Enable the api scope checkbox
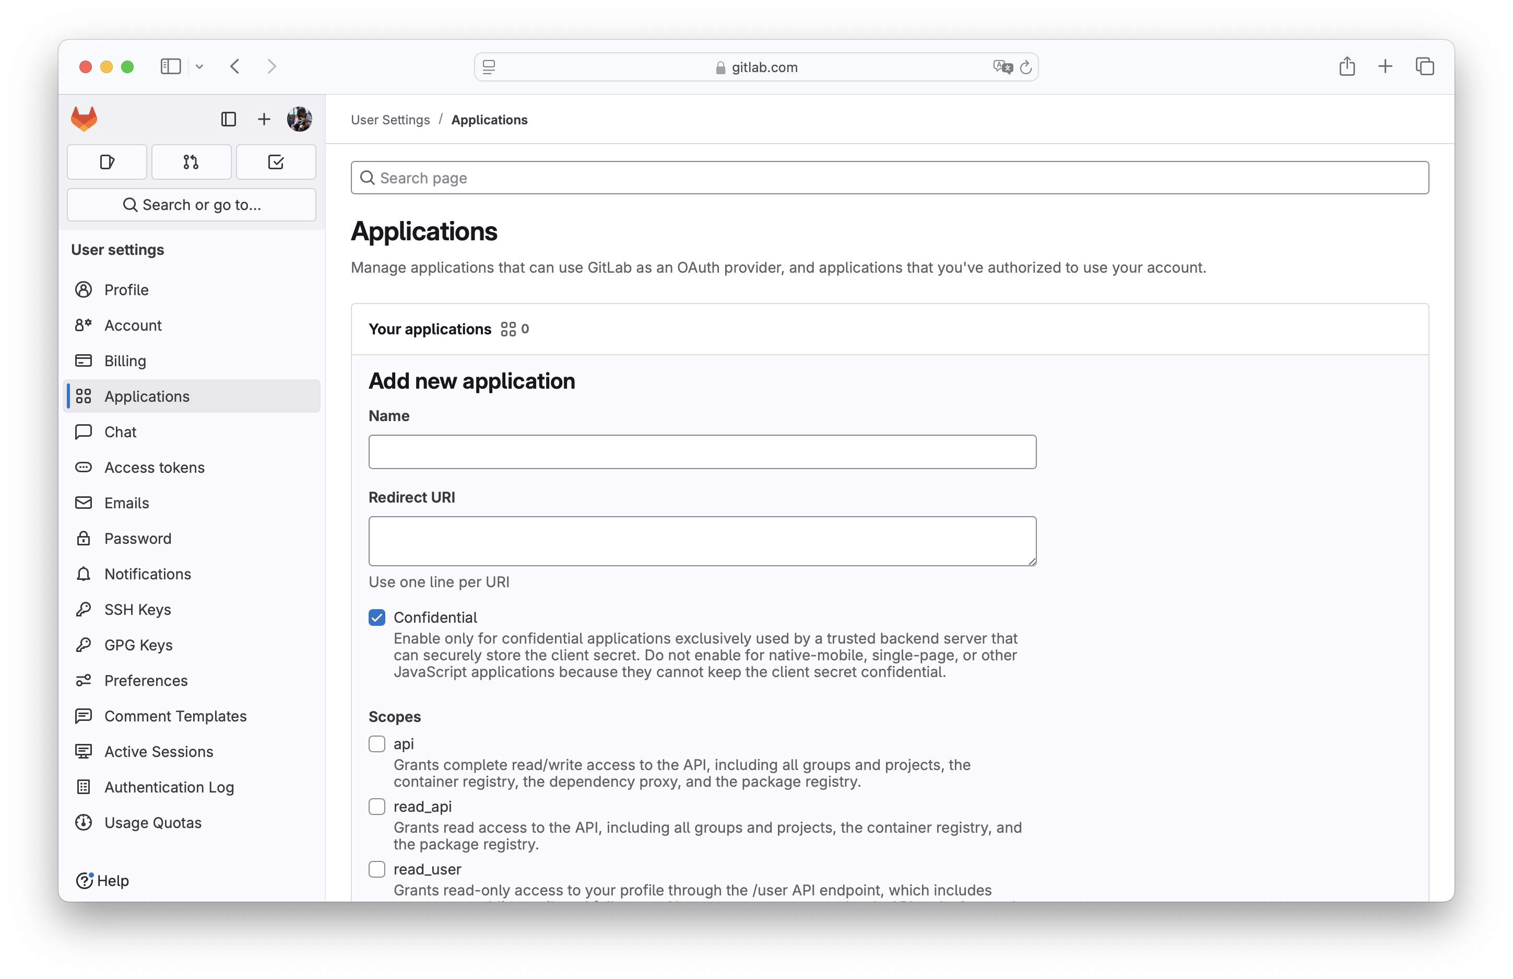Screen dimensions: 1513x979 point(376,743)
